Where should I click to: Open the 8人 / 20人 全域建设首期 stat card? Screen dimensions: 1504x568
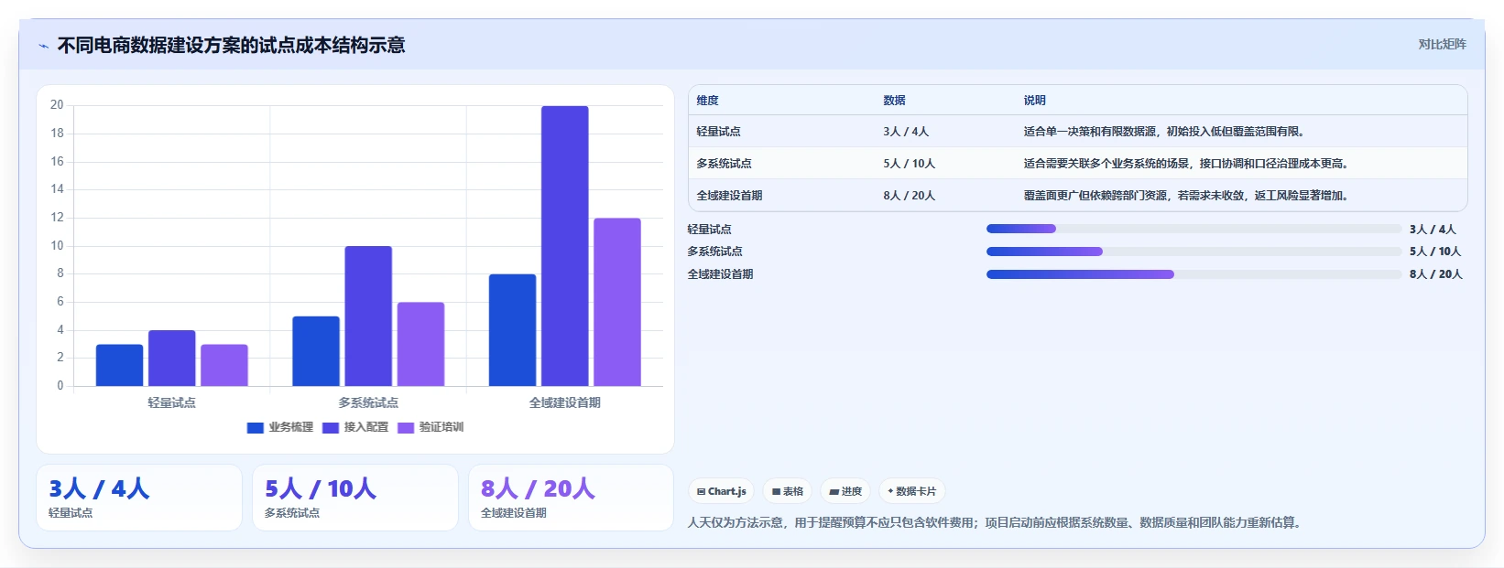571,498
